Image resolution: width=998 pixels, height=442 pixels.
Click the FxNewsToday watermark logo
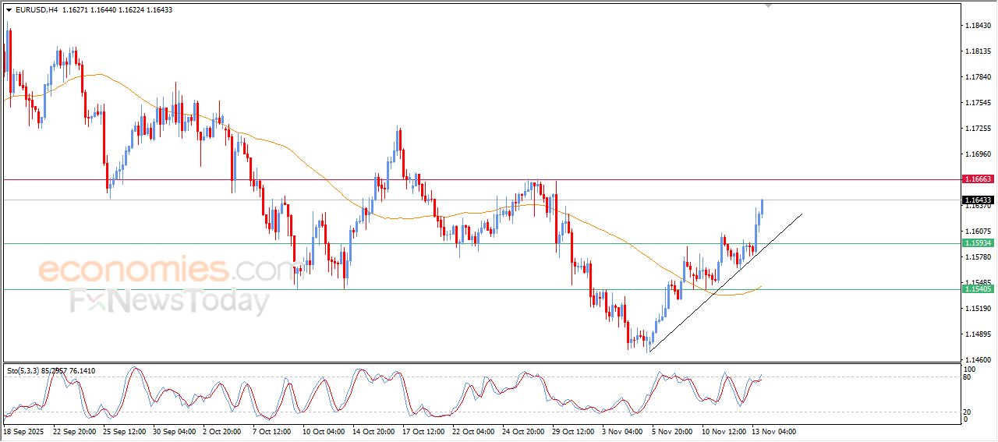pyautogui.click(x=169, y=301)
